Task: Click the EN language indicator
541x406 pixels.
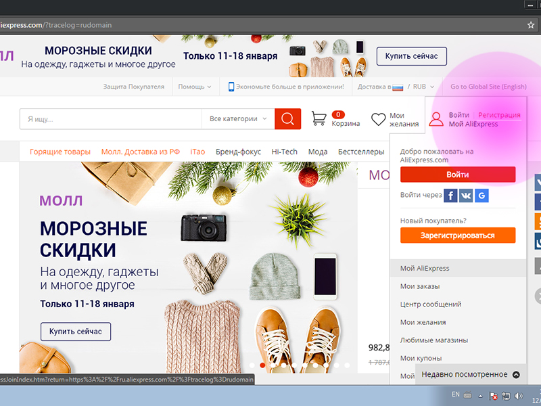Action: pyautogui.click(x=455, y=394)
